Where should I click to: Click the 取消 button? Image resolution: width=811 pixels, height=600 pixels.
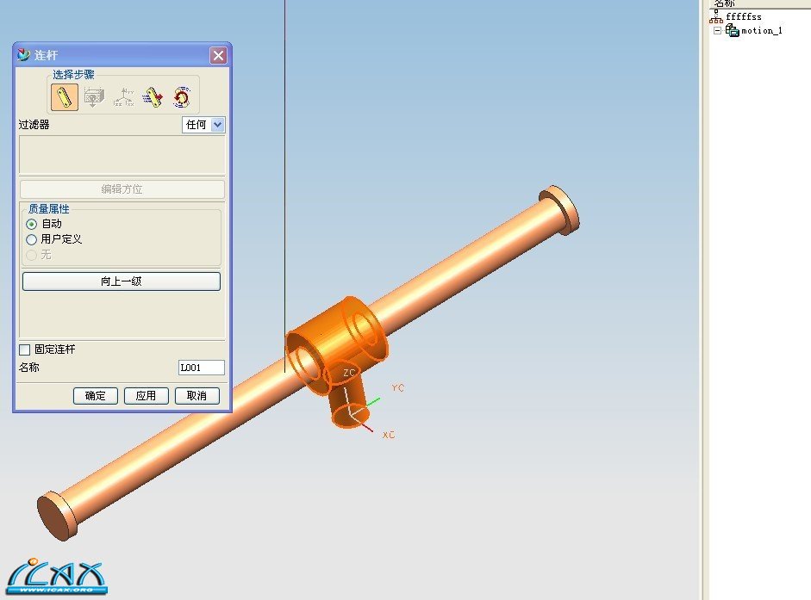click(x=197, y=396)
